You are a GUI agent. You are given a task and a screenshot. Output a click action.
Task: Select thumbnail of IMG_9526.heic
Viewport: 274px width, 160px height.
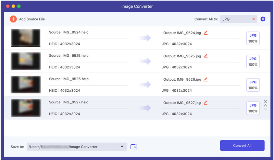click(x=26, y=84)
